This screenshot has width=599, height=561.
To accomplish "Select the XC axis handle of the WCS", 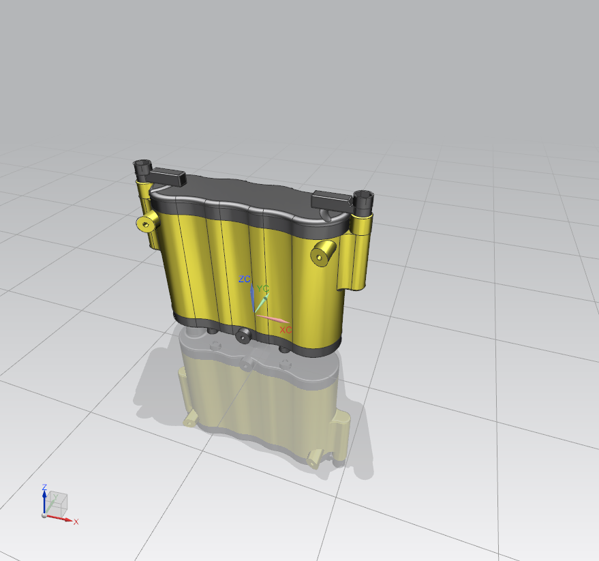I will (x=273, y=318).
